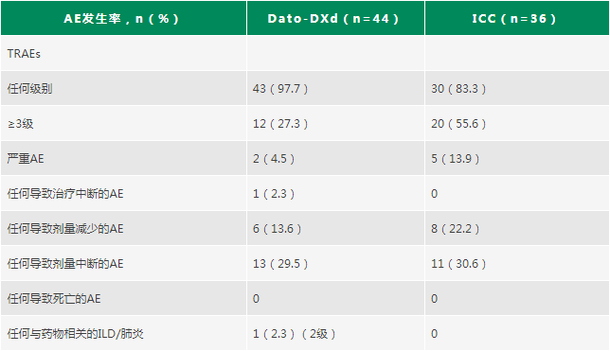Select the 严重AE row label
The width and height of the screenshot is (610, 351).
coord(26,159)
